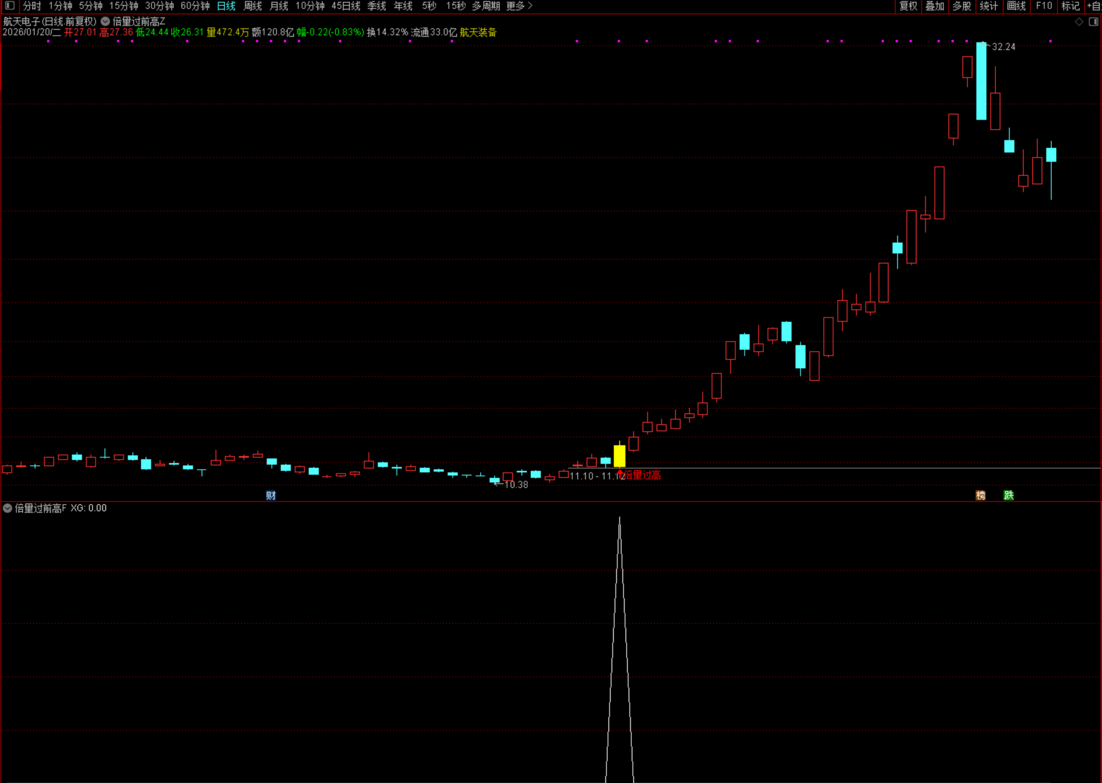Click the 复权 adjustment button
1102x783 pixels.
coord(908,6)
